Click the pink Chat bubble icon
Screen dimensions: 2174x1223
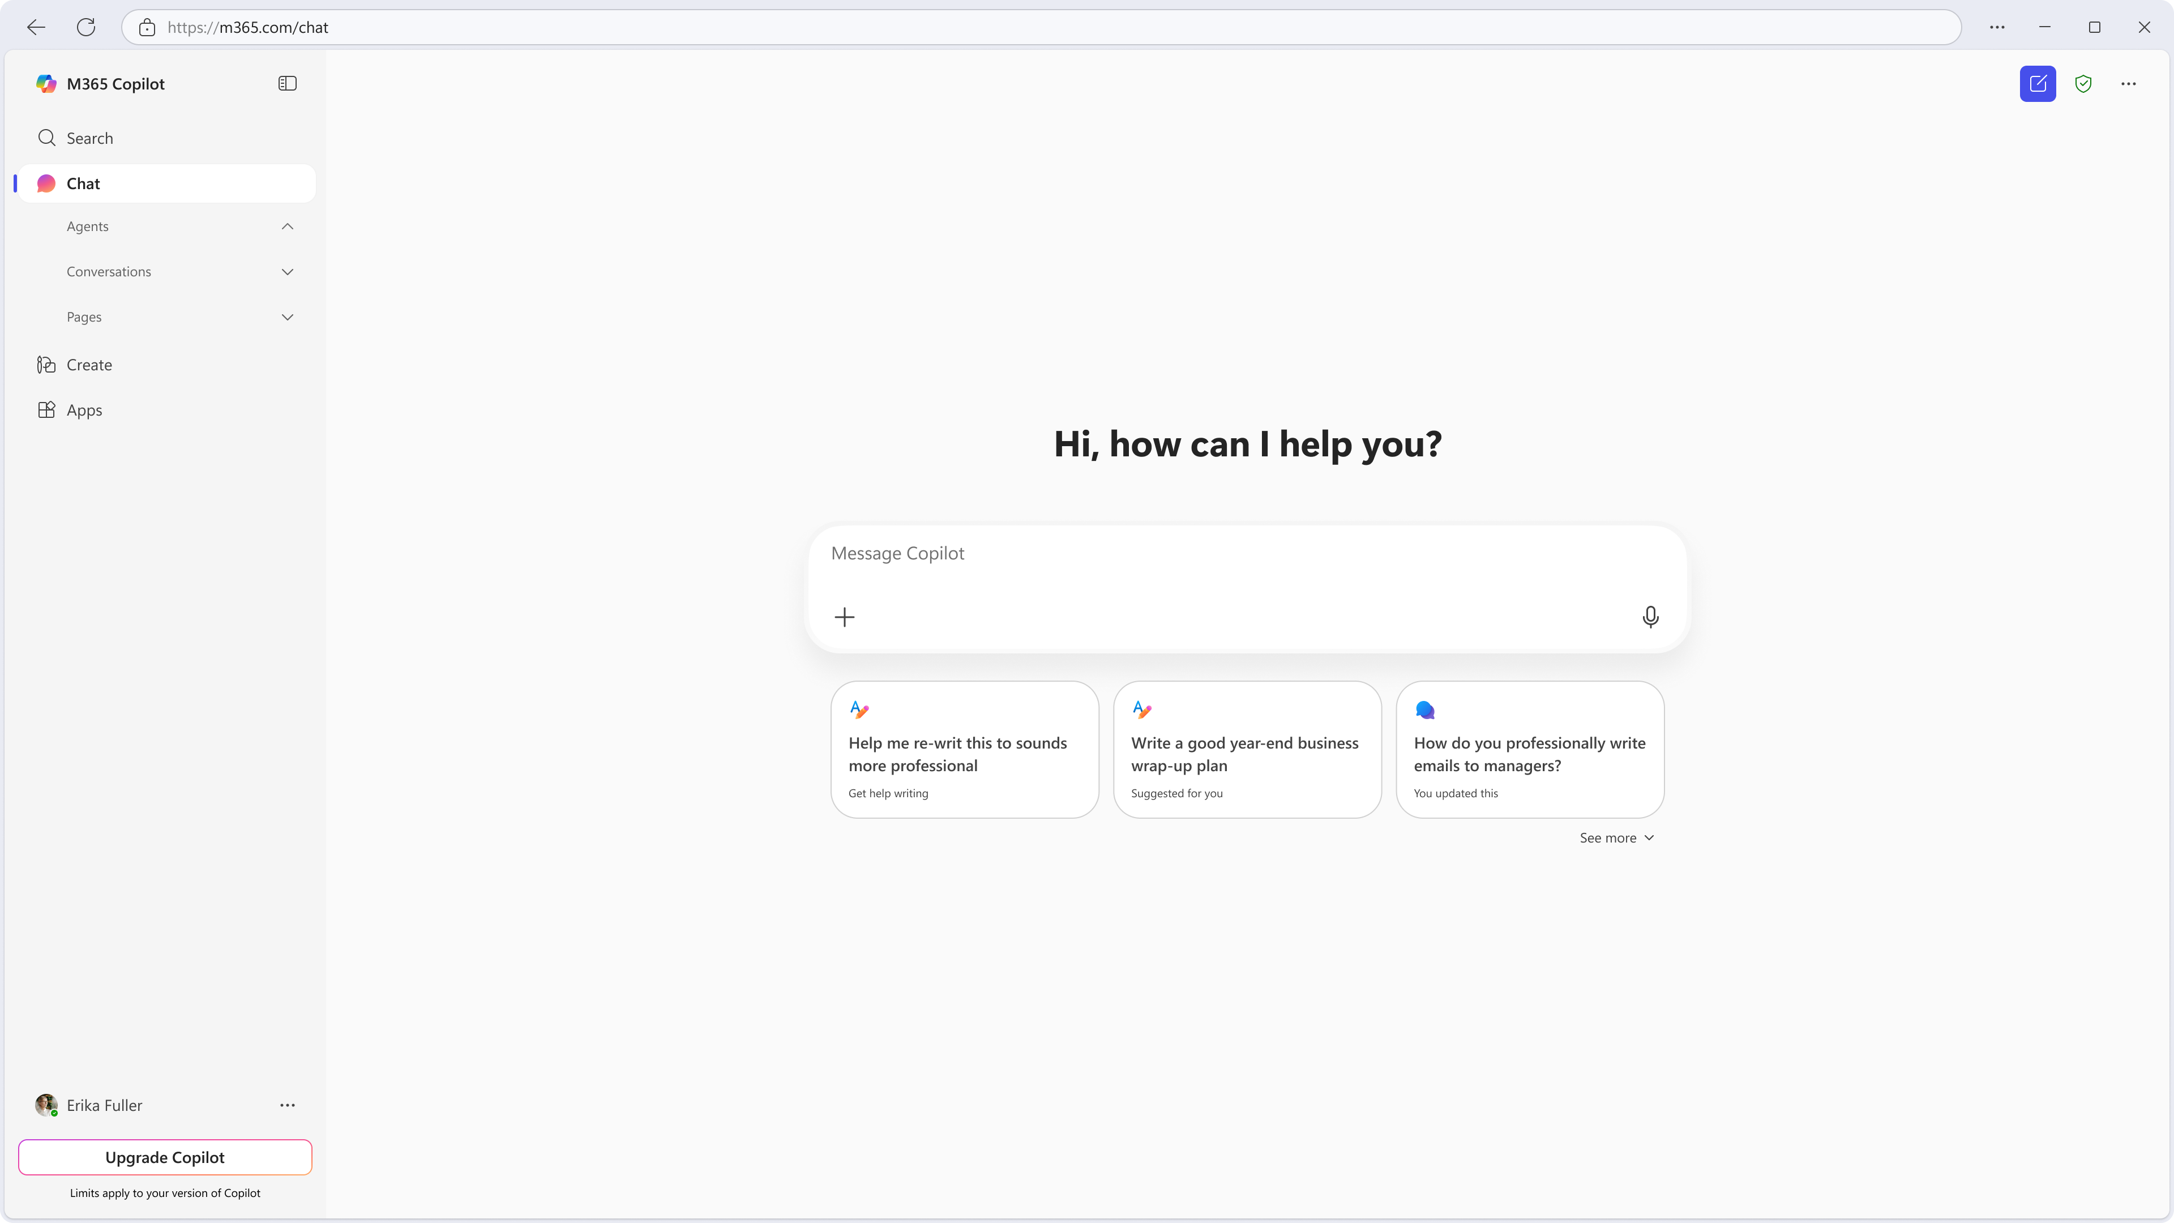46,183
